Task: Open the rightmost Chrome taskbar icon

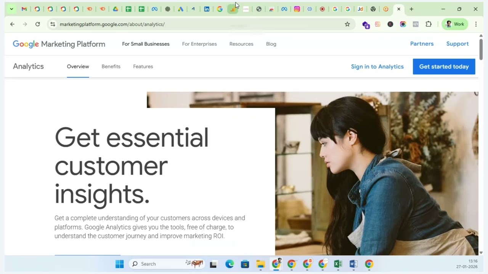Action: coord(369,264)
